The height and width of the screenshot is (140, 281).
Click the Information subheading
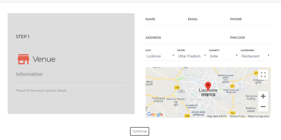29,74
